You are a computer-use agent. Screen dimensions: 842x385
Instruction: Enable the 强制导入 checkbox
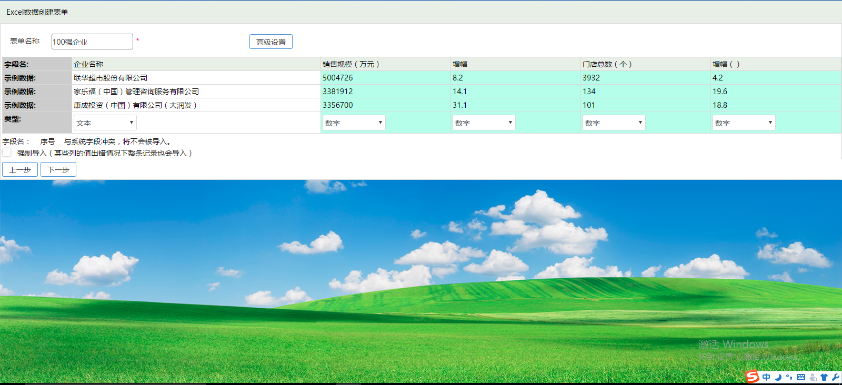tap(7, 153)
